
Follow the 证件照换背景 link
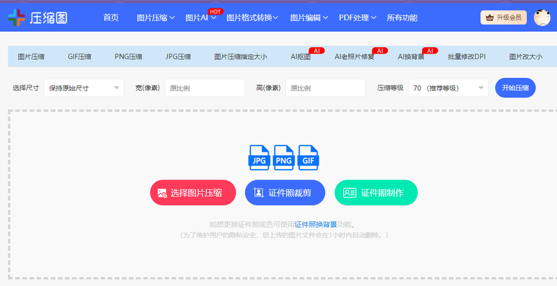315,224
